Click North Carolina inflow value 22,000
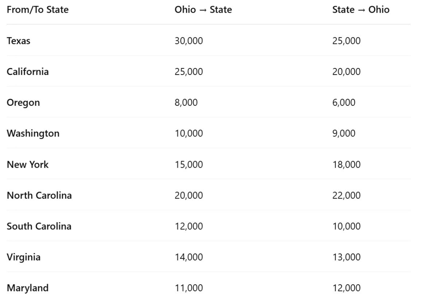 [x=346, y=195]
